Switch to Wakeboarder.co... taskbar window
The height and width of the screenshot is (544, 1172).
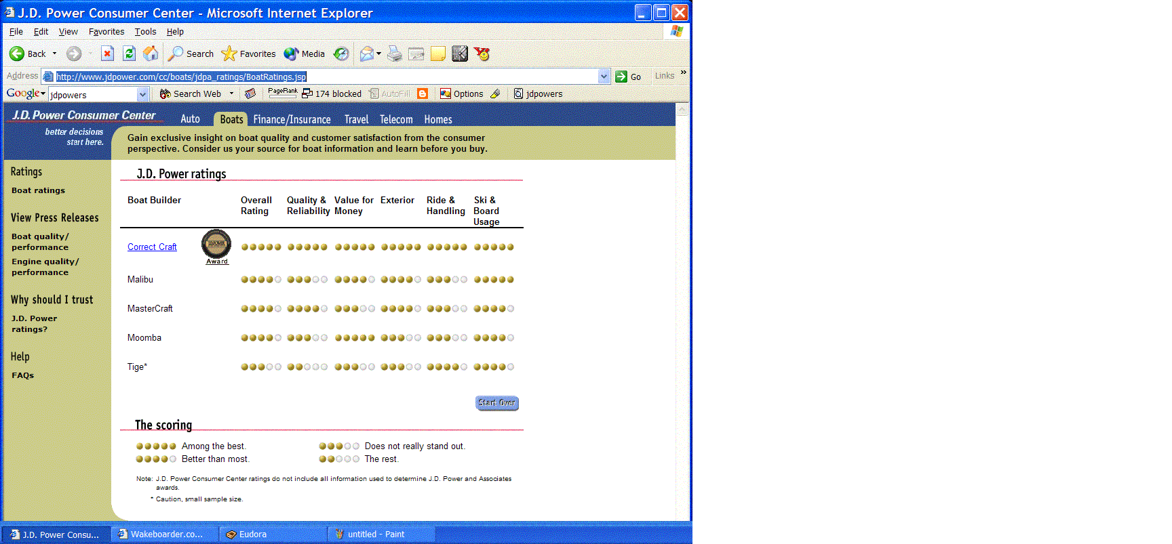(x=165, y=534)
